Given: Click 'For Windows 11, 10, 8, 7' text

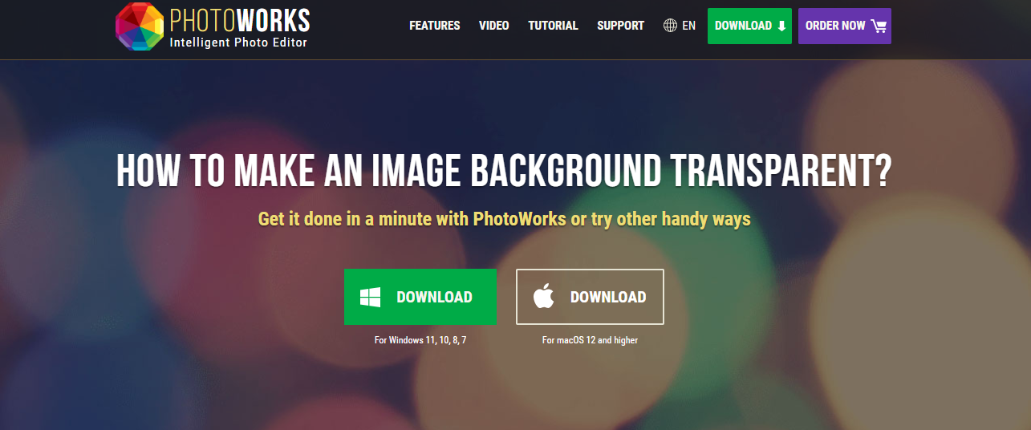Looking at the screenshot, I should coord(420,340).
